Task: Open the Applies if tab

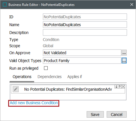Action: (74, 77)
